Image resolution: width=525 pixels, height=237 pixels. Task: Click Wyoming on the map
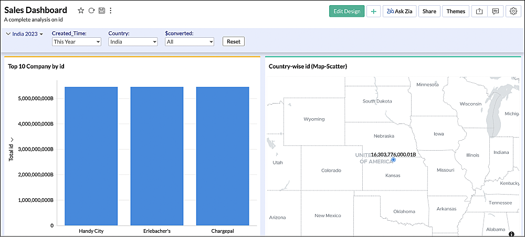click(x=314, y=119)
